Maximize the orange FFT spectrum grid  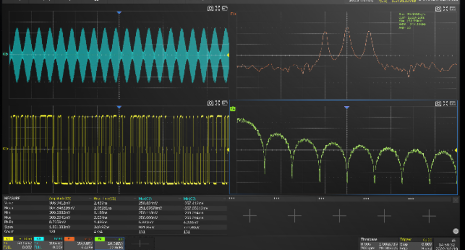tap(445, 9)
